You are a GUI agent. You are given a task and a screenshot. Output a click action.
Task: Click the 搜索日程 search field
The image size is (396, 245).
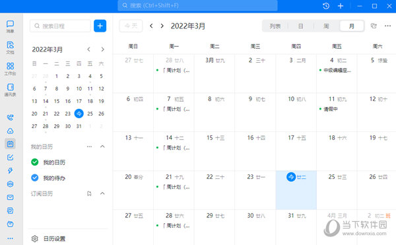click(x=60, y=26)
